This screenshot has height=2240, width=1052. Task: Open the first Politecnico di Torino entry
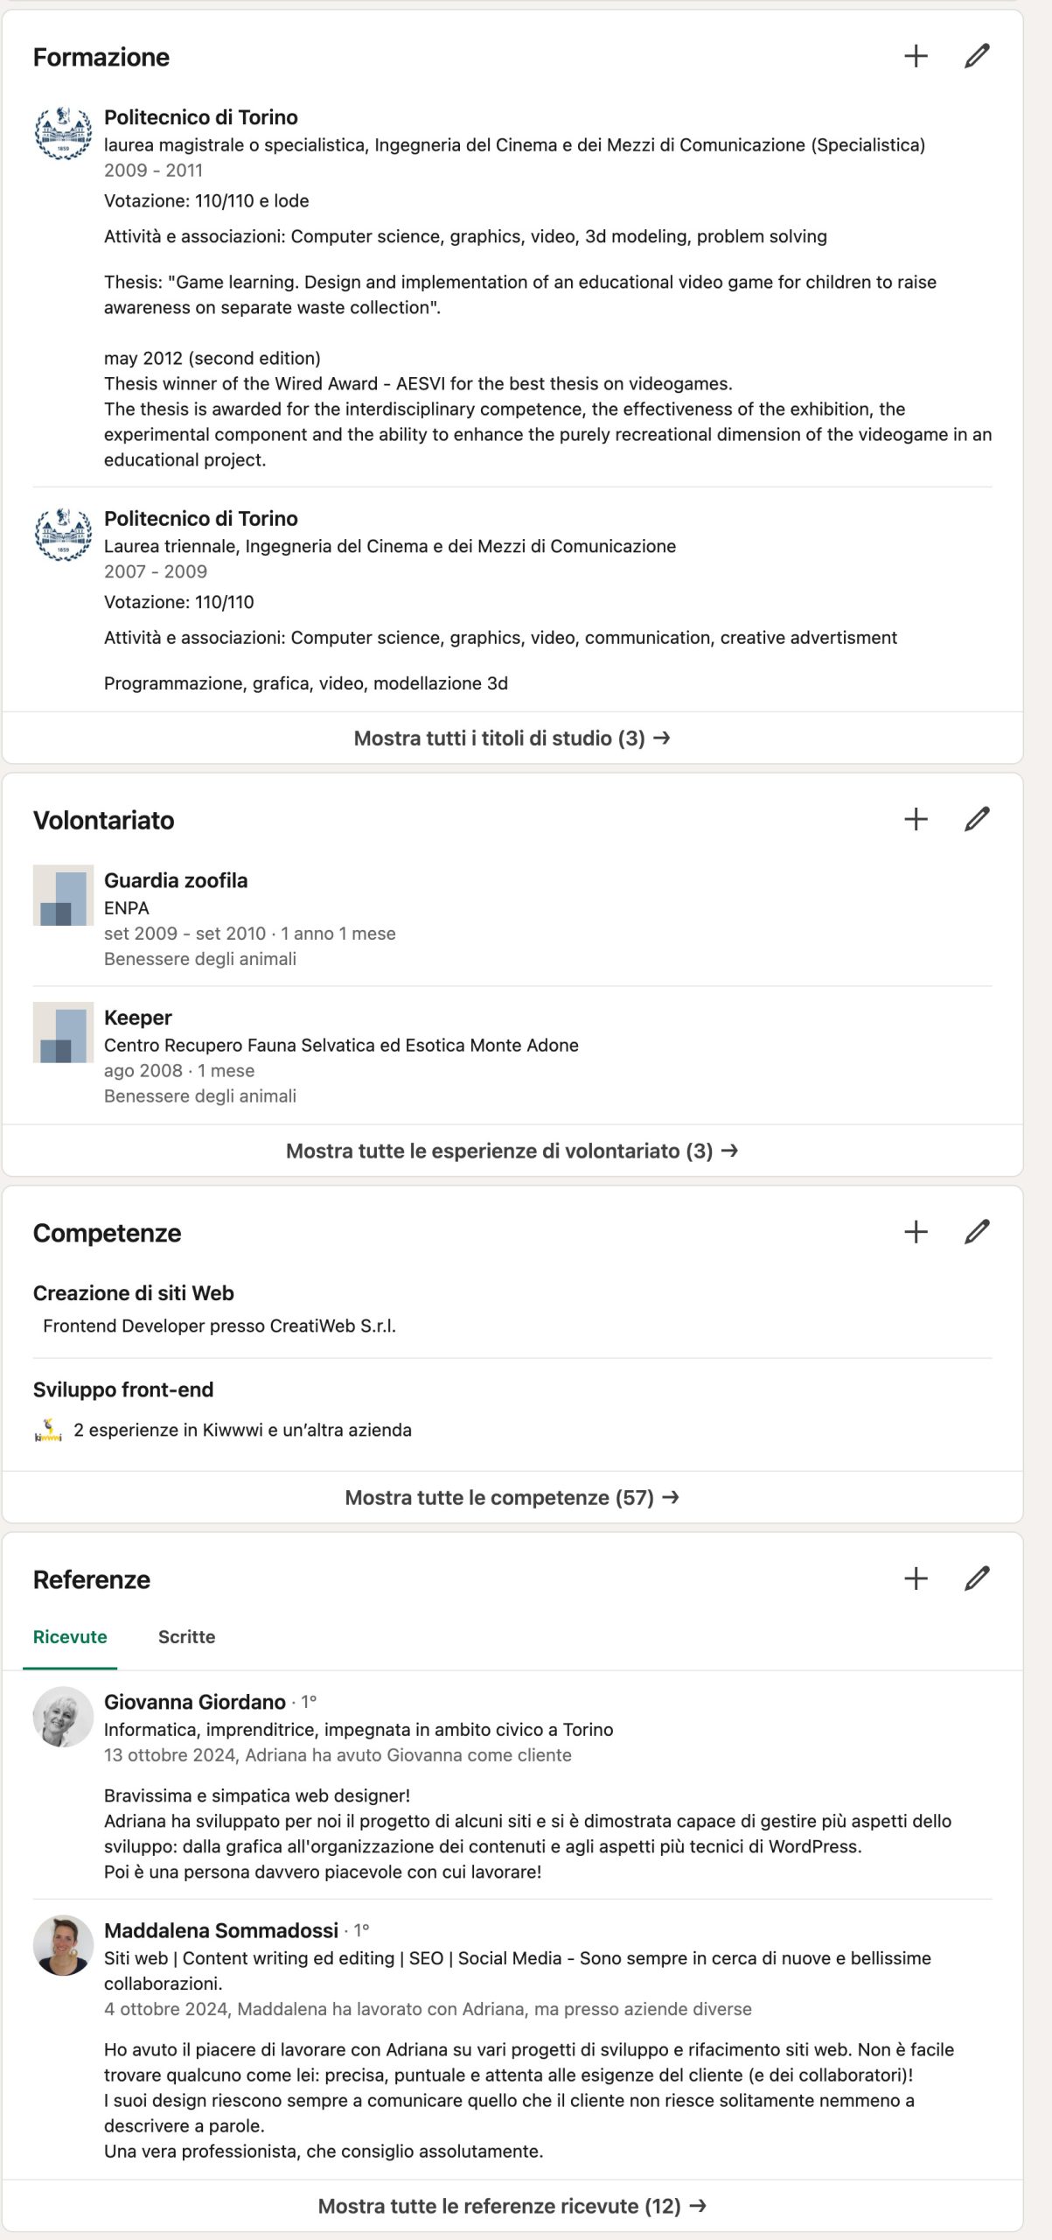pos(201,117)
